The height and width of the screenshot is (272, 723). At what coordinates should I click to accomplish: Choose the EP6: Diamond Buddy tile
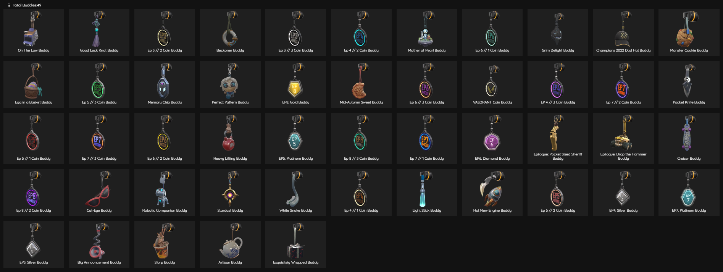492,138
